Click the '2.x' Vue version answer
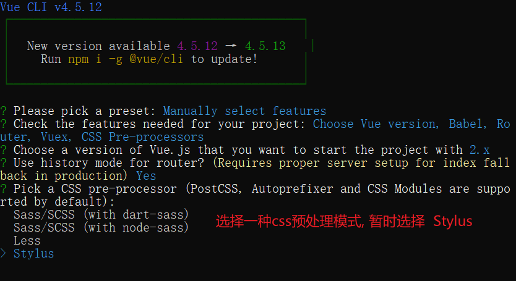The image size is (516, 281). (x=479, y=150)
